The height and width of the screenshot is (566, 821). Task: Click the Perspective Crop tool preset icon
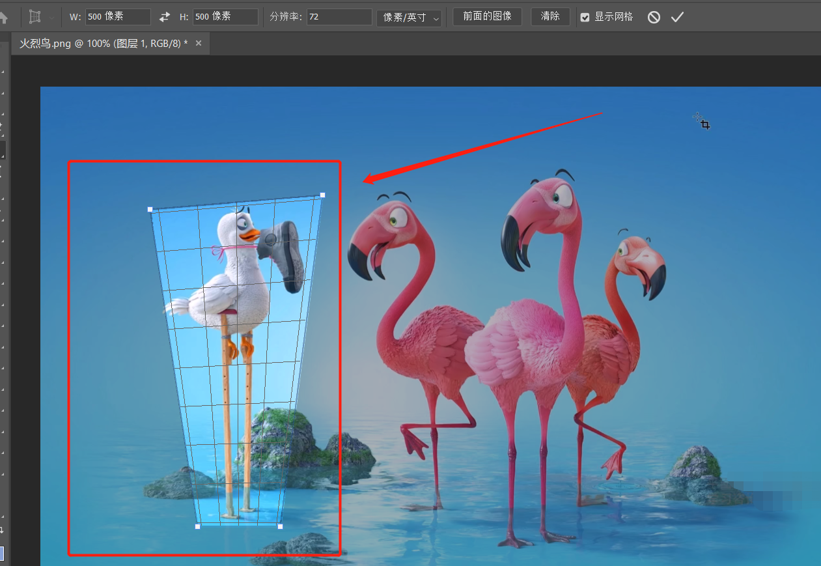[x=35, y=17]
